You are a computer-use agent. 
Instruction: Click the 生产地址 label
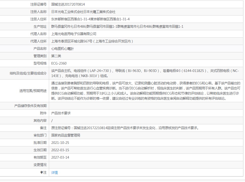[x=40, y=26]
